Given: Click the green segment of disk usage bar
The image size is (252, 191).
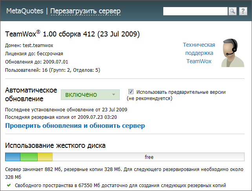Looking at the screenshot, I should pyautogui.click(x=29, y=157).
